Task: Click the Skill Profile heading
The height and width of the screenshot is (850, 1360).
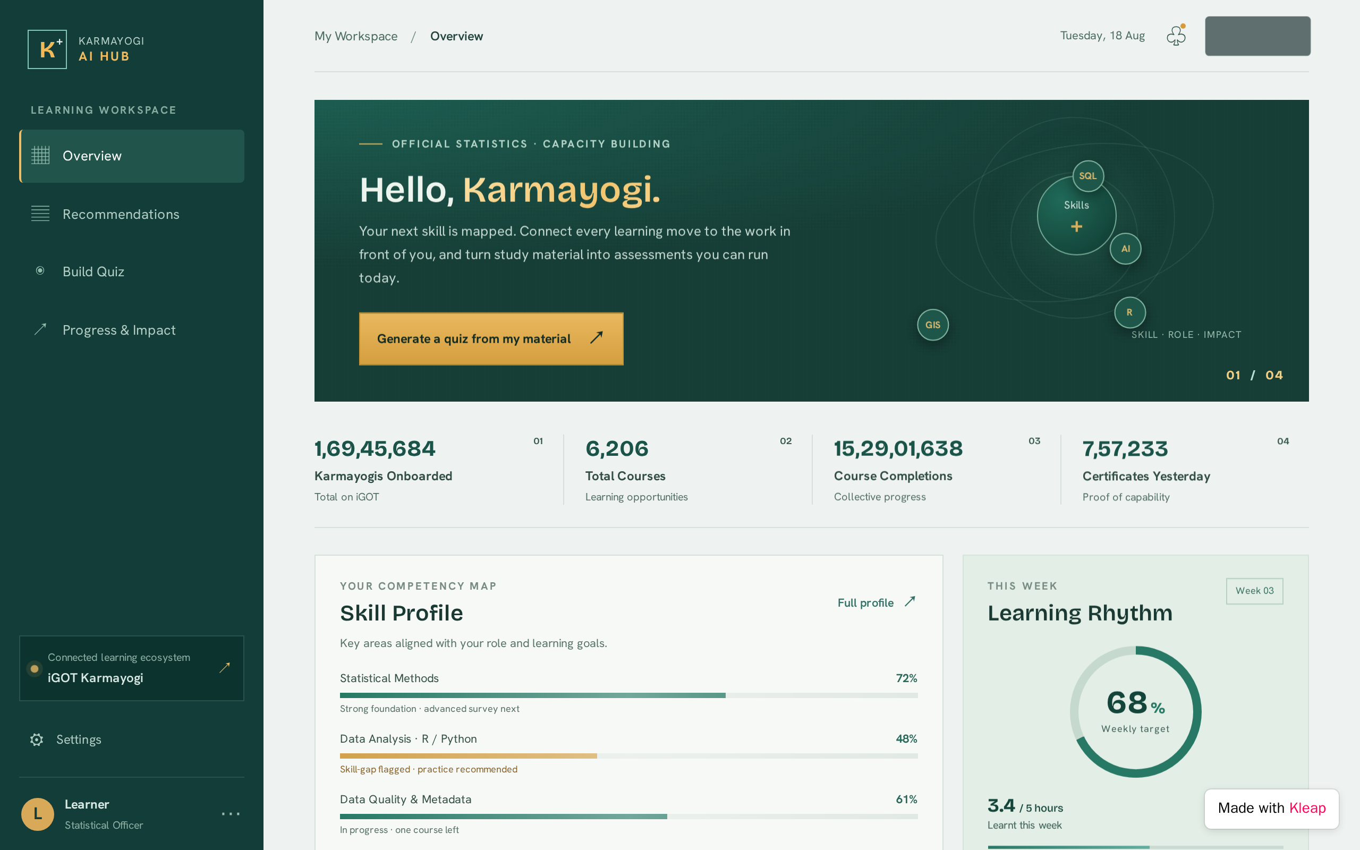Action: [x=401, y=613]
